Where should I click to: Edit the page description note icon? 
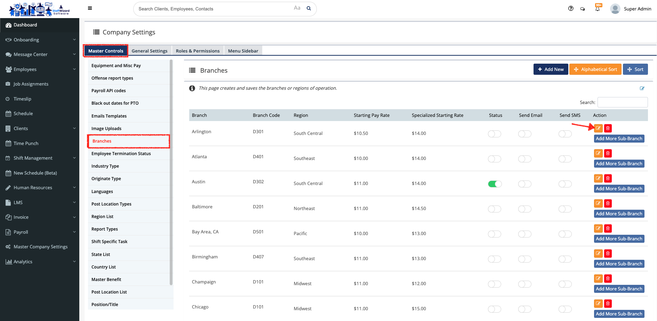point(642,88)
